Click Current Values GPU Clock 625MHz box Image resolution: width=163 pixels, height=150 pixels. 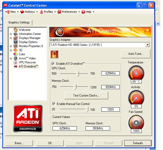(x=65, y=128)
